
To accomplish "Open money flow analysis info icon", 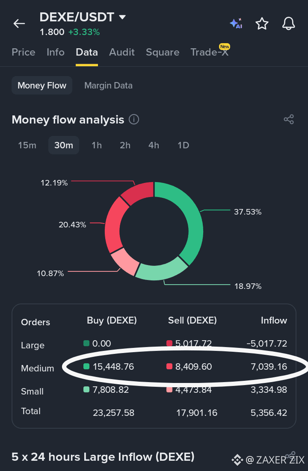I will click(x=134, y=119).
